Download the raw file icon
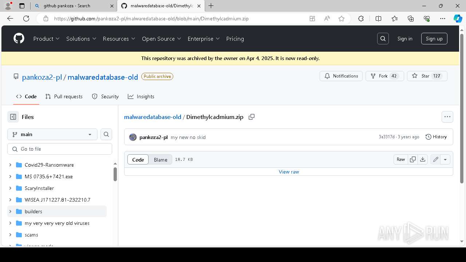The image size is (466, 262). tap(423, 159)
